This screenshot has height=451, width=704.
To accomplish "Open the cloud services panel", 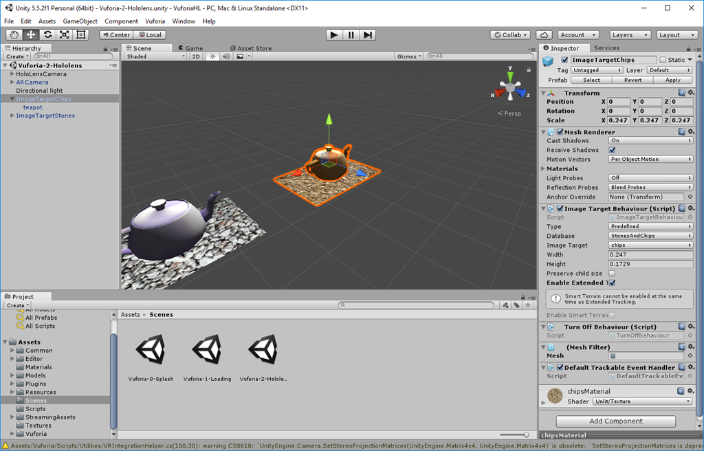I will point(544,34).
